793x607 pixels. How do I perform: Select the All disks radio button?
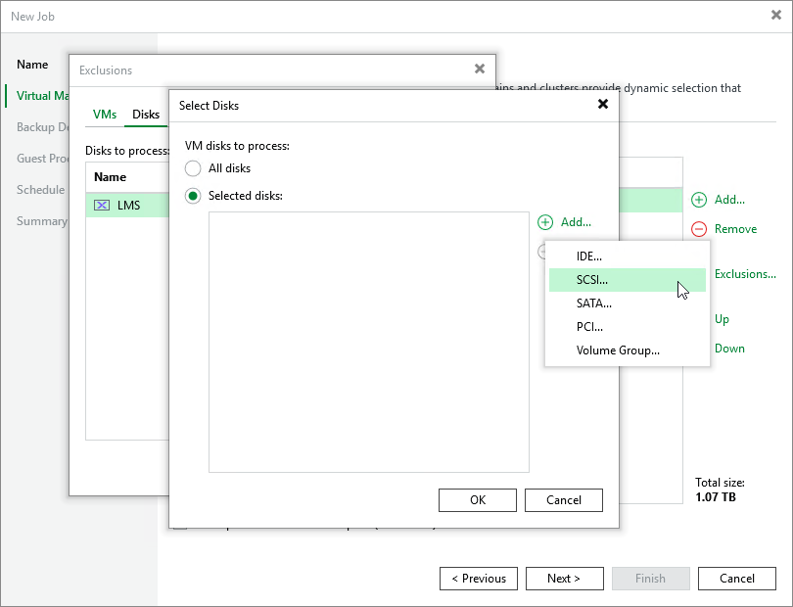[193, 168]
